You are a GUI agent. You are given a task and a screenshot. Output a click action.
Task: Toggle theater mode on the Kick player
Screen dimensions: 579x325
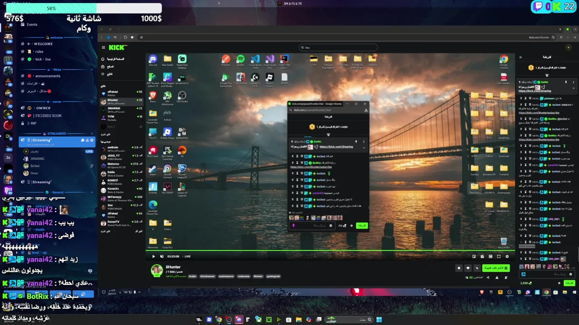[x=490, y=256]
